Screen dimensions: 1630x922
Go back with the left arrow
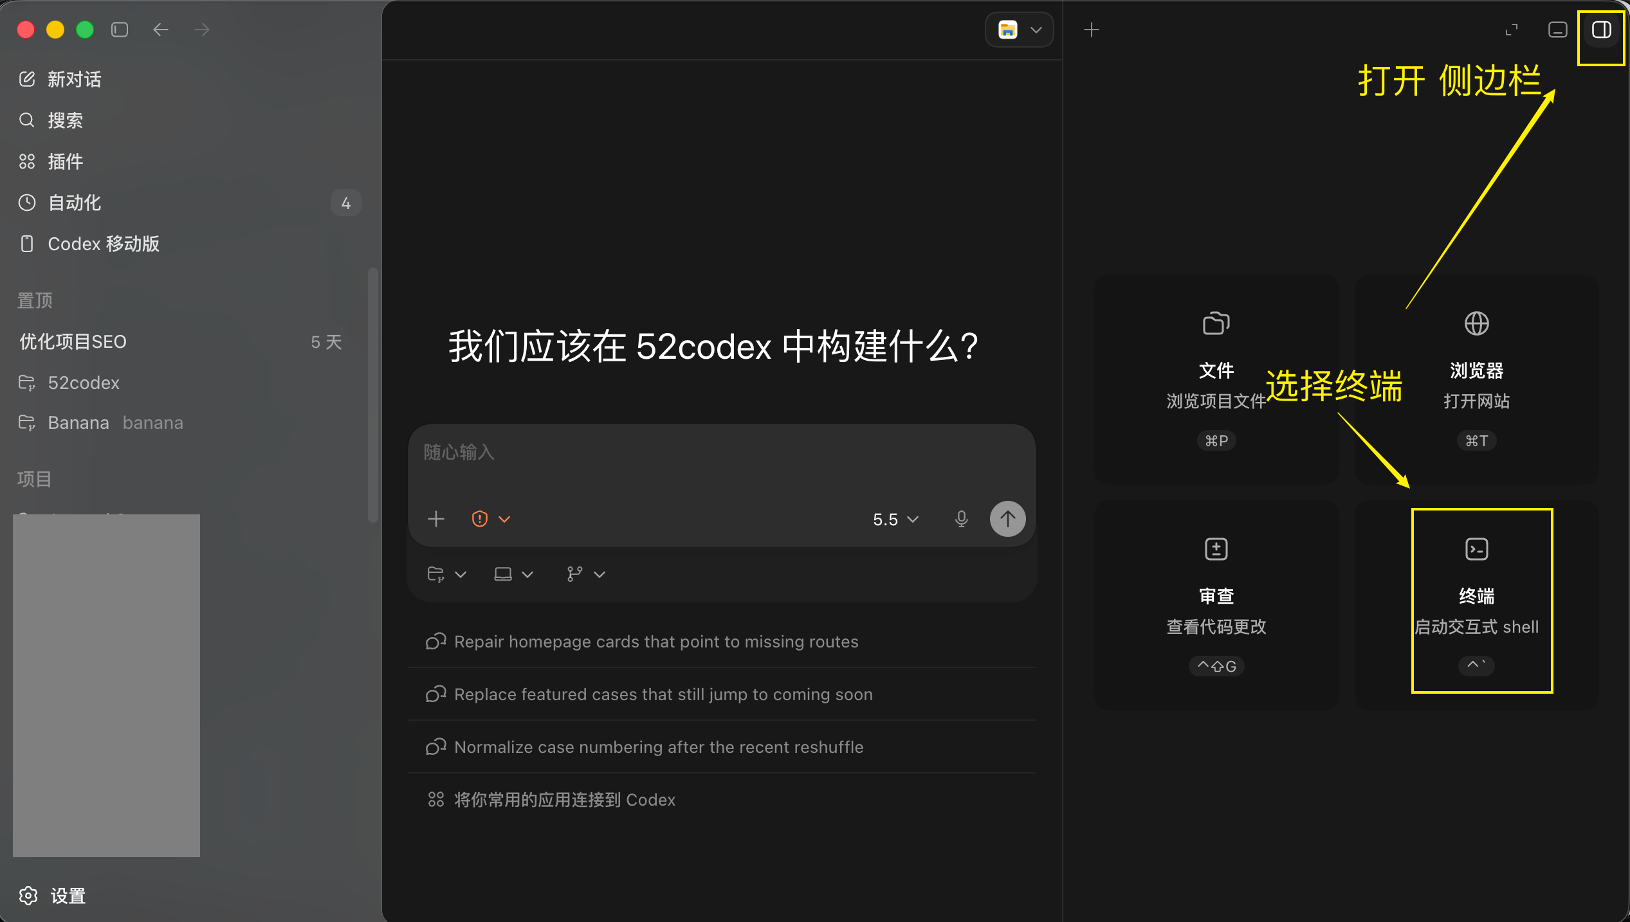(x=161, y=30)
